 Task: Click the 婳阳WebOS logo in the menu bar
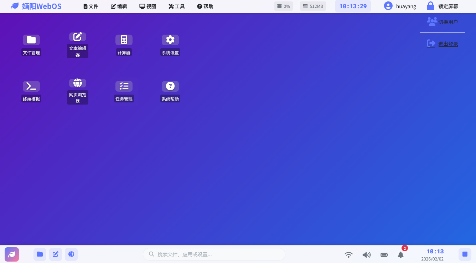pos(36,6)
